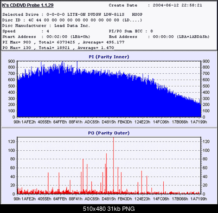Click the 120 label on PO chart left axis
Image resolution: width=218 pixels, height=213 pixels.
coord(11,141)
